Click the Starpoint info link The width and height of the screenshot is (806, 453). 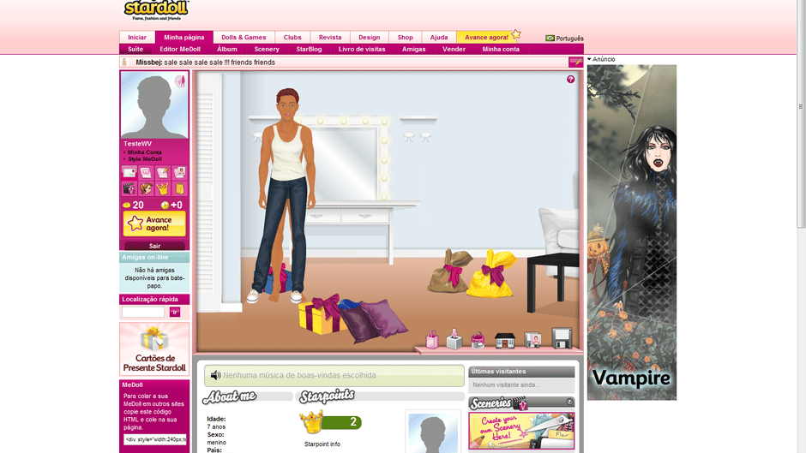pyautogui.click(x=322, y=444)
